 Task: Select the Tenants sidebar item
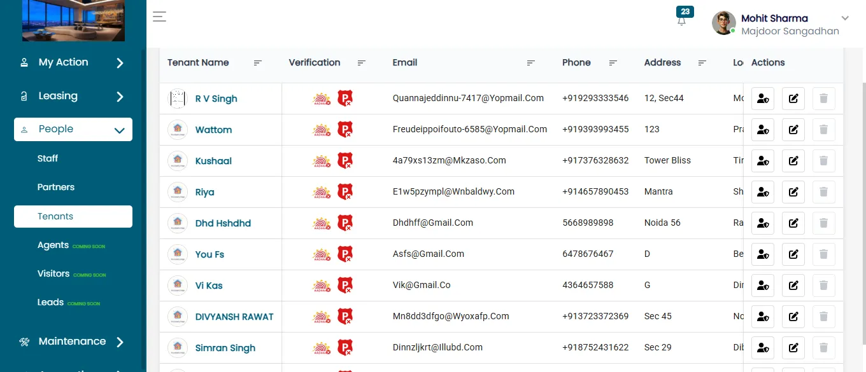(73, 216)
